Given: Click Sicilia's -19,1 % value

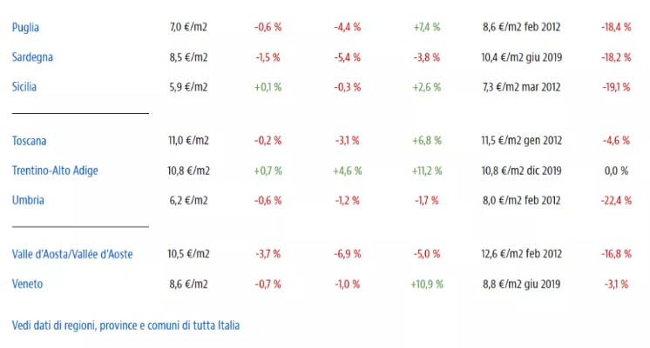Looking at the screenshot, I should coord(616,87).
